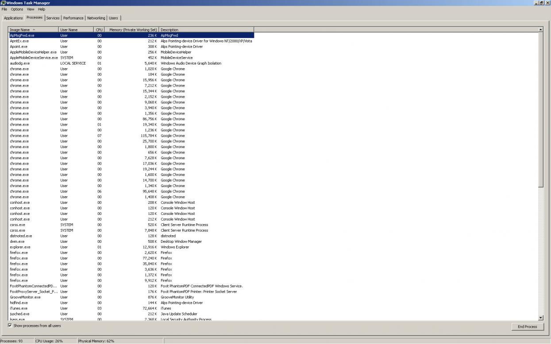Click the Task Manager title bar icon
Viewport: 551px width, 344px height.
pos(3,3)
